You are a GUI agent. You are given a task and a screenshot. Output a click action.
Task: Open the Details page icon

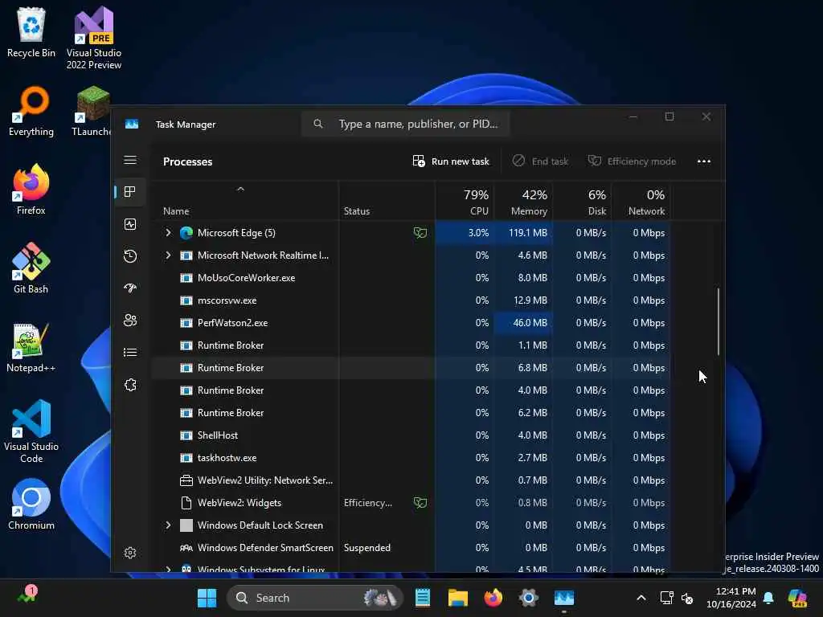click(x=130, y=353)
